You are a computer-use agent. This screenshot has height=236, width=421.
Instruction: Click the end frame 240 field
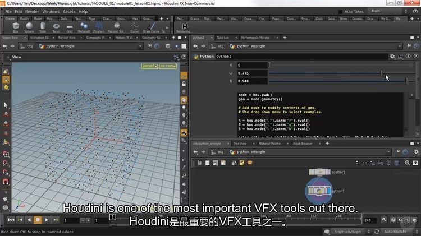(370, 220)
